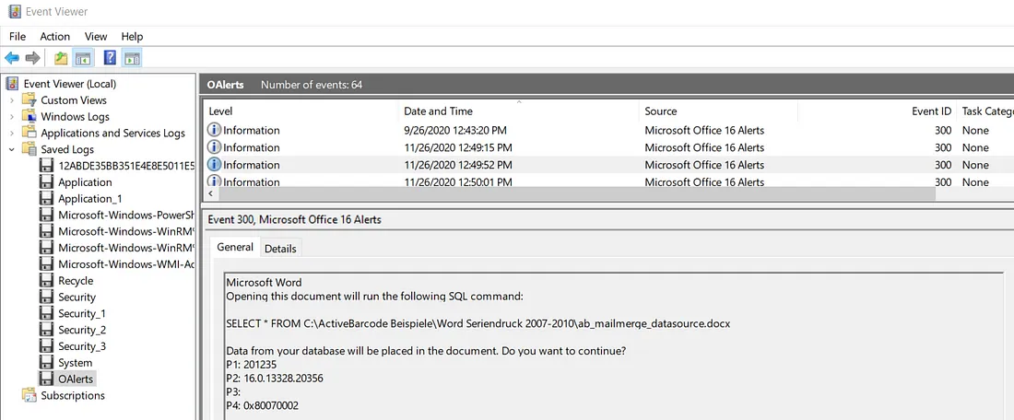The image size is (1014, 420).
Task: Switch to the Details tab
Action: tap(280, 248)
